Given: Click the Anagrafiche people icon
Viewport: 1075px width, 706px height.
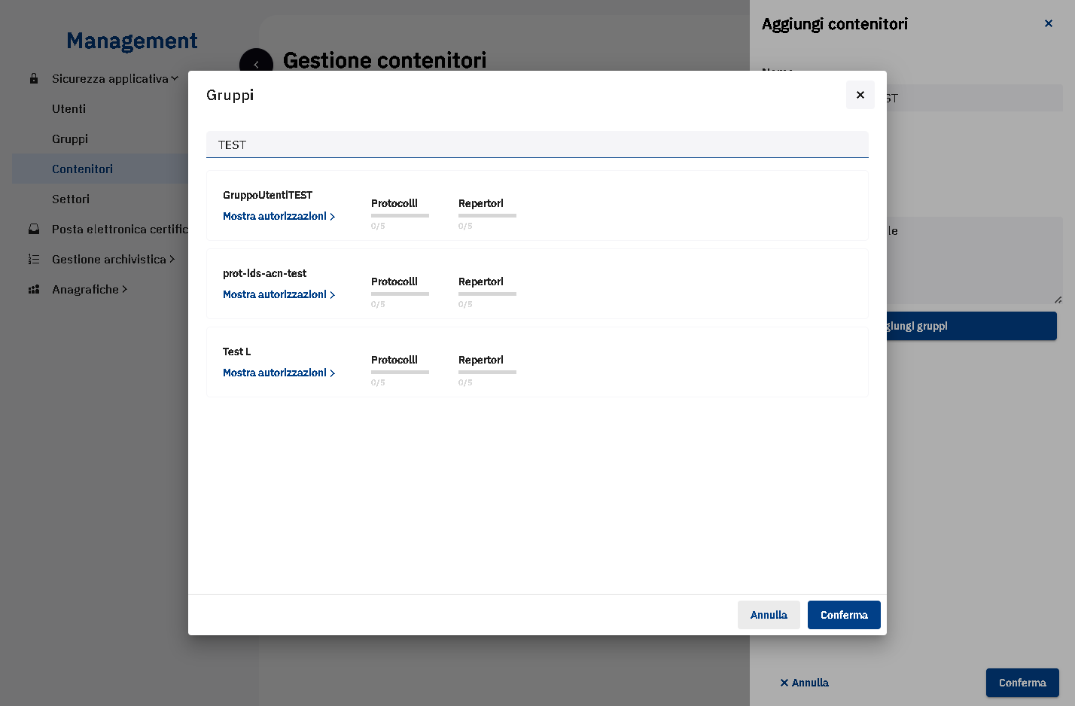Looking at the screenshot, I should pos(34,289).
